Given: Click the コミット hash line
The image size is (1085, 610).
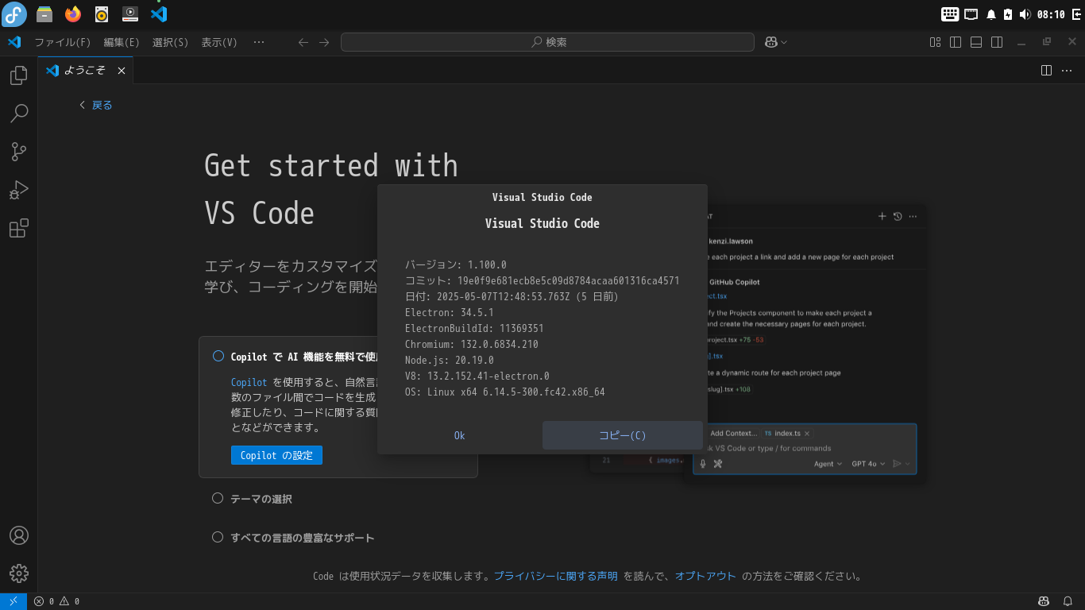Looking at the screenshot, I should click(542, 280).
